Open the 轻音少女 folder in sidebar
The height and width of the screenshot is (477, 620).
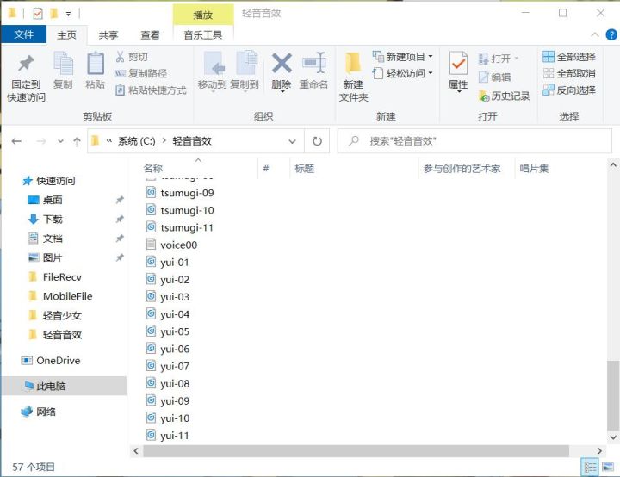click(62, 316)
